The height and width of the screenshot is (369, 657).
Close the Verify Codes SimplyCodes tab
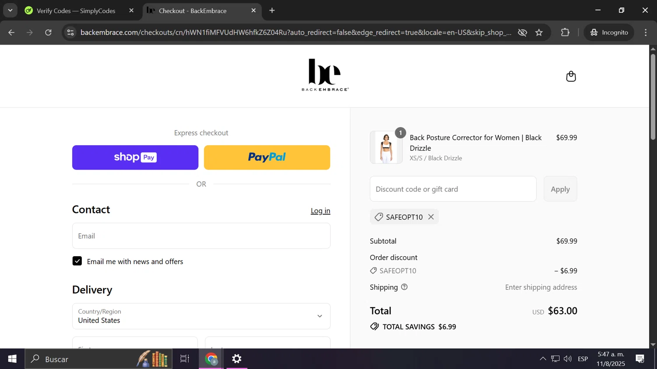tap(131, 10)
